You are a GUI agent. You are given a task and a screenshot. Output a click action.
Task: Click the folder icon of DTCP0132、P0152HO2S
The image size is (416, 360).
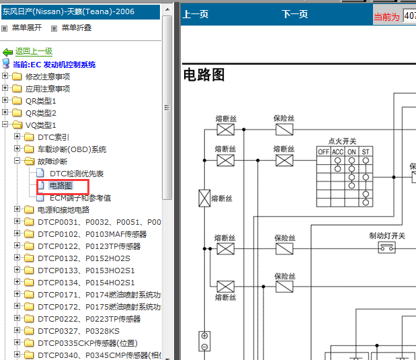click(x=29, y=258)
